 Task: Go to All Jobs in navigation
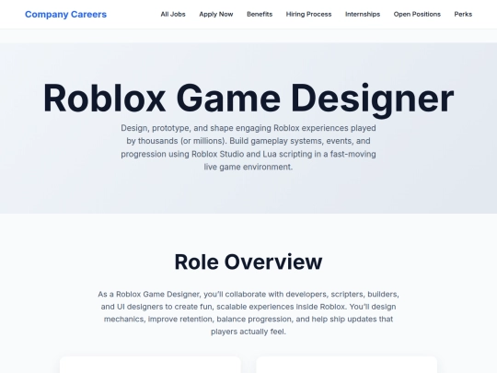173,14
